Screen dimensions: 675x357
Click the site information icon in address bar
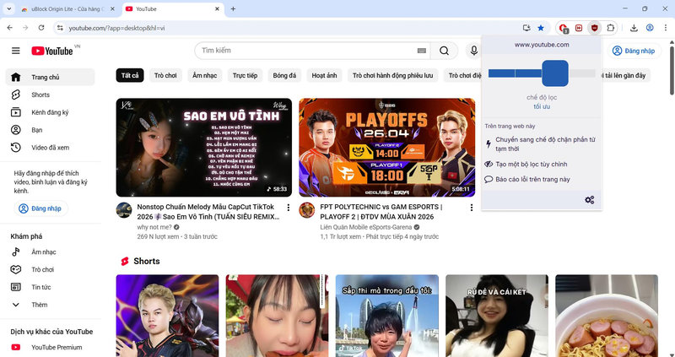coord(60,28)
